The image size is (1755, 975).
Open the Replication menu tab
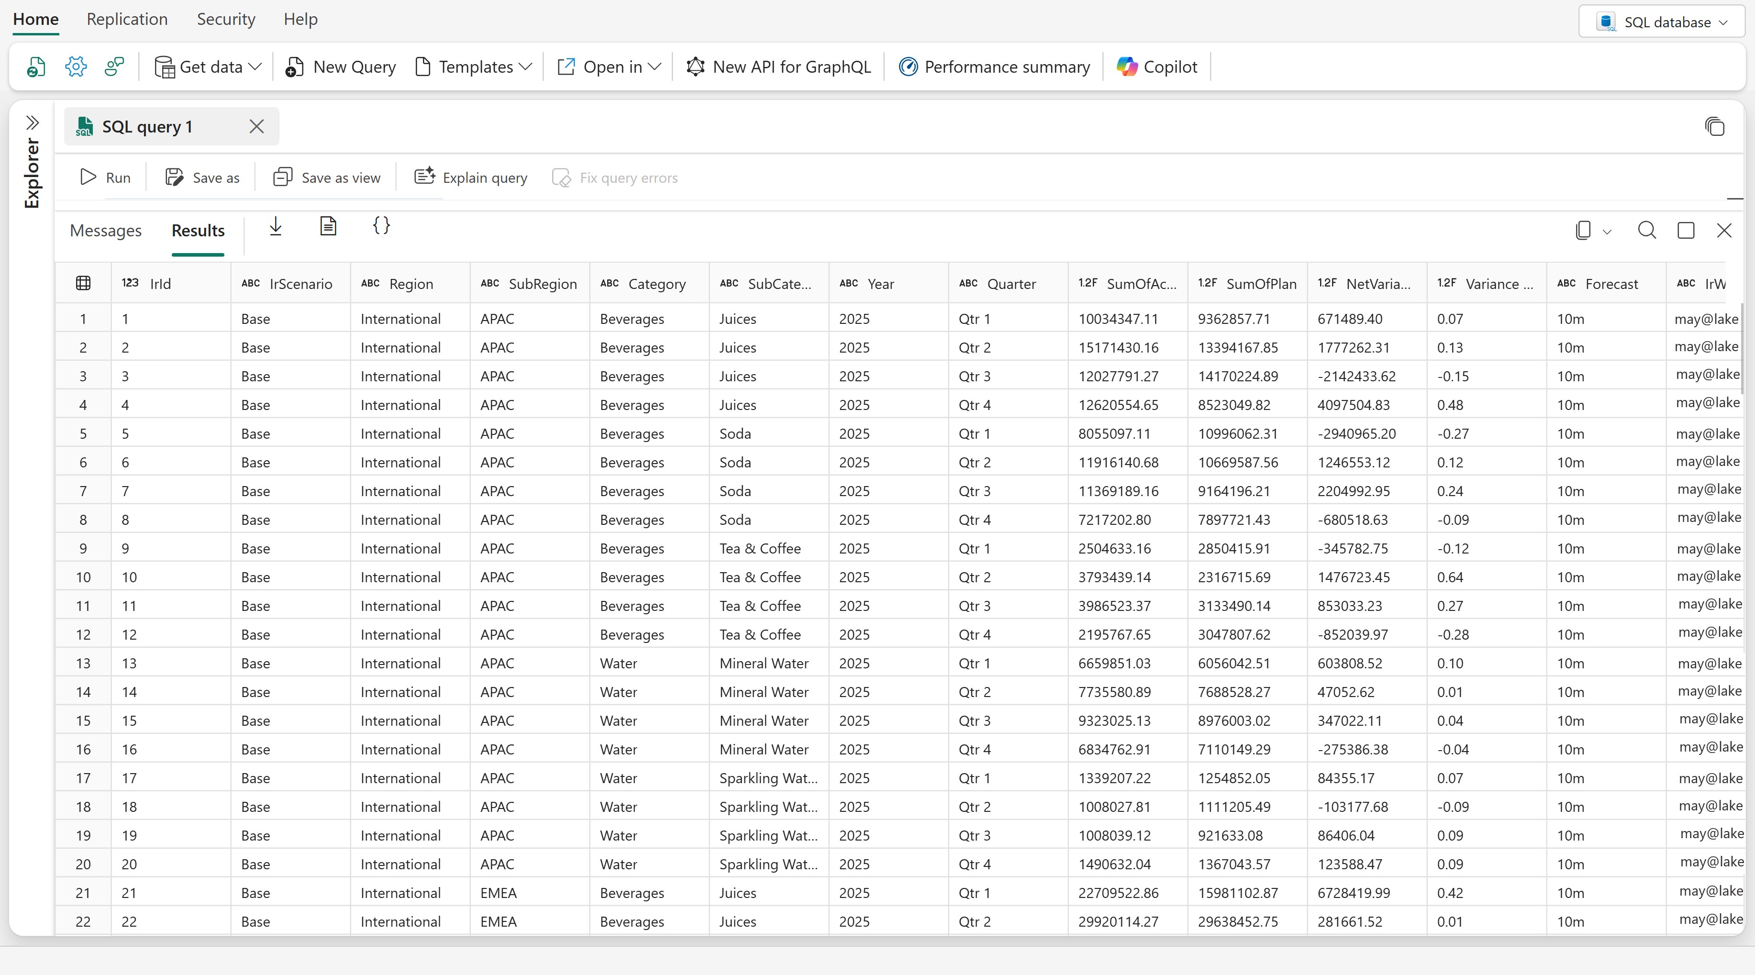127,19
